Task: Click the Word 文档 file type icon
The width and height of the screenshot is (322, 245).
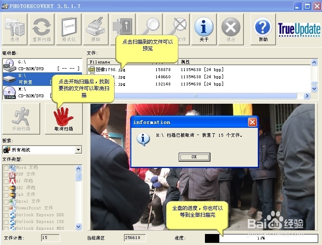Action: (x=12, y=168)
